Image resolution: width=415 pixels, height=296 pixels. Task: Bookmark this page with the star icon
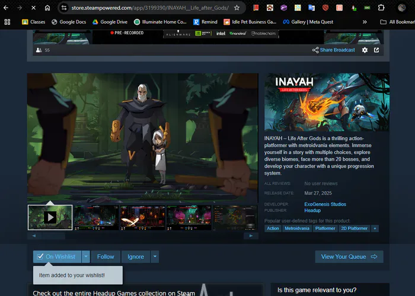[x=237, y=8]
